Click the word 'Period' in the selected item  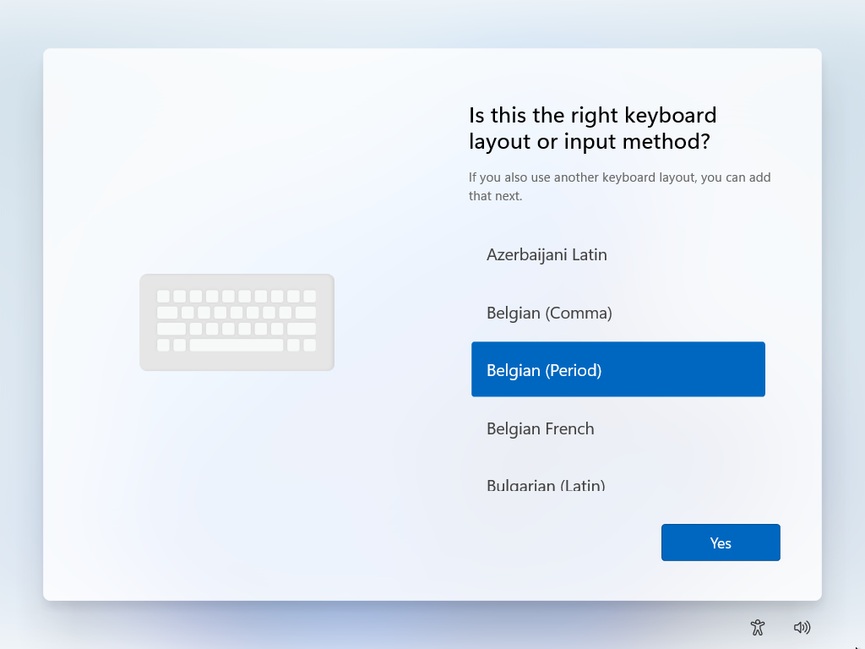point(574,370)
